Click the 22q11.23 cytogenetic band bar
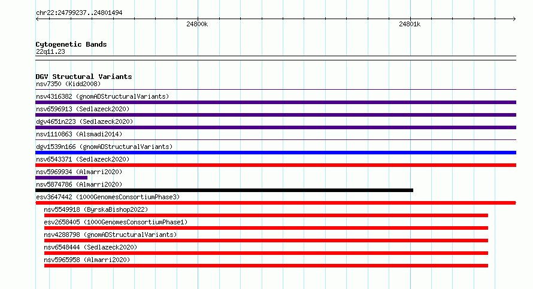 [275, 58]
